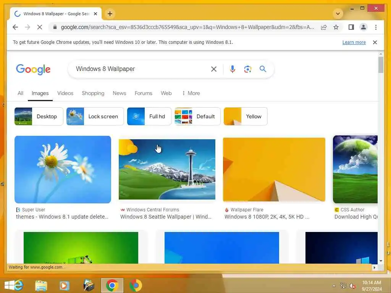Launch Internet Explorer from the taskbar
This screenshot has width=391, height=293.
[x=19, y=285]
